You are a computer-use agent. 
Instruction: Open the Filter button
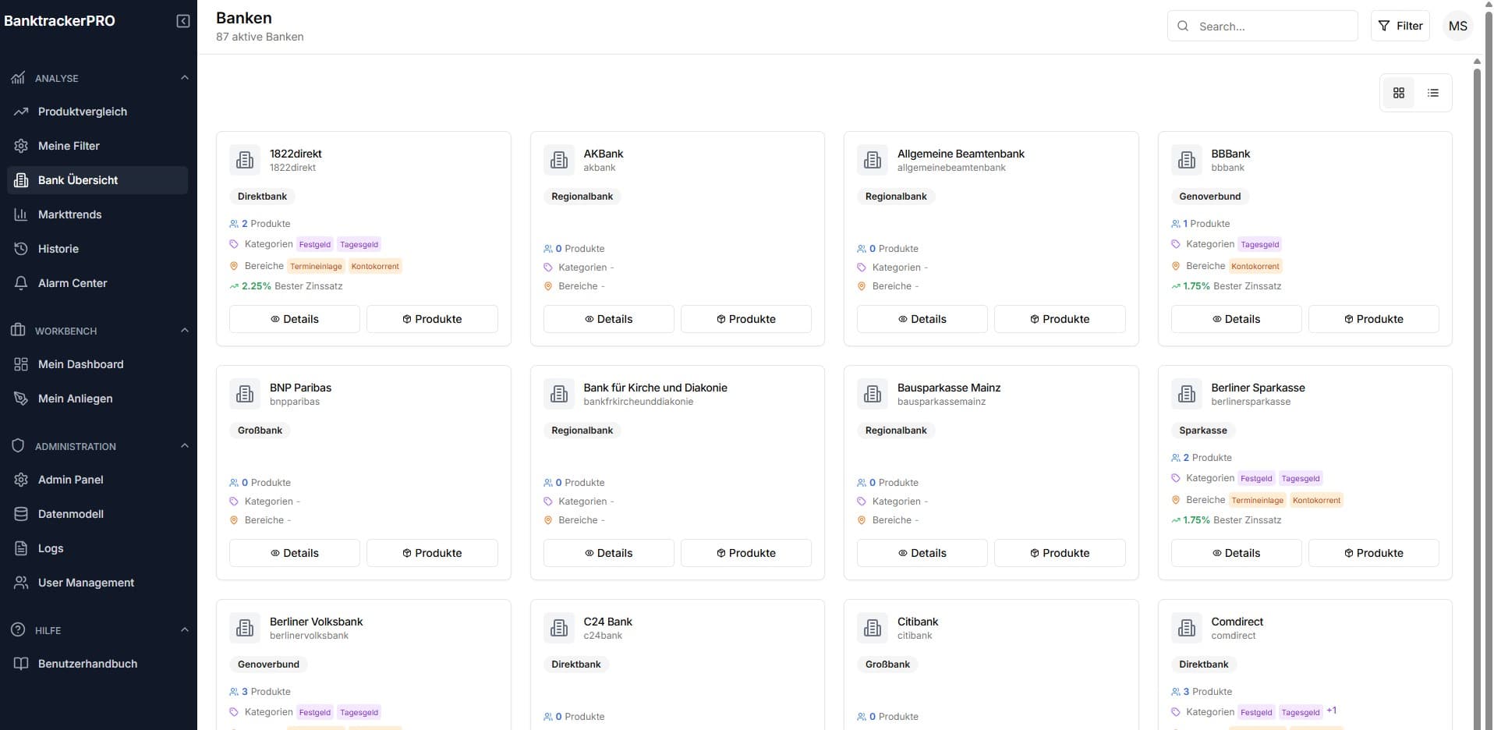coord(1400,26)
